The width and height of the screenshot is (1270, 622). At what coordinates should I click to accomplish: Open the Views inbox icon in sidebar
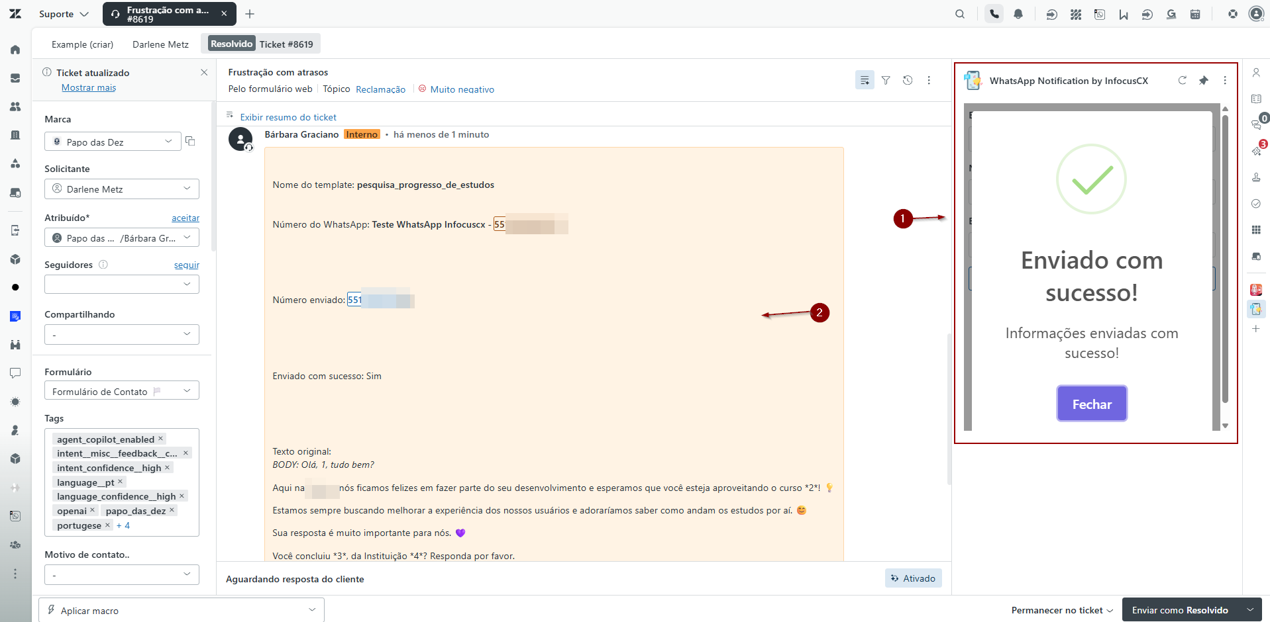point(15,78)
